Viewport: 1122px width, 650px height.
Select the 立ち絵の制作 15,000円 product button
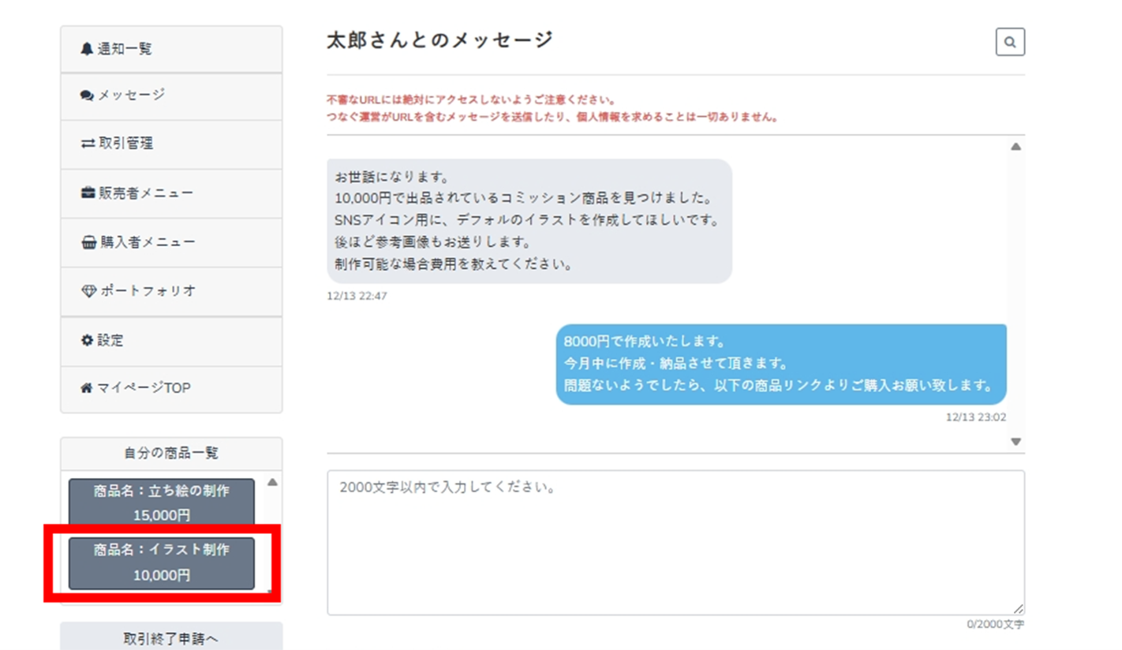point(162,502)
